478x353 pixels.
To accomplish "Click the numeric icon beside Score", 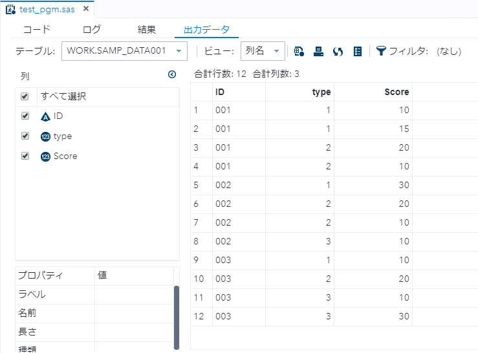I will [x=45, y=156].
